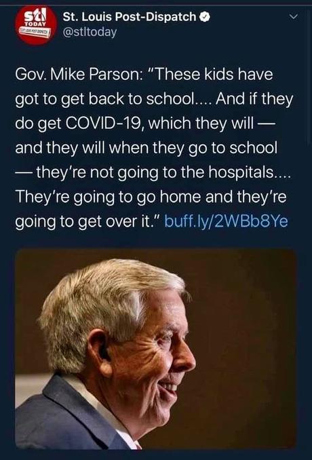Click the 'TODAY' word inside the logo
312x460 pixels.
coord(35,24)
